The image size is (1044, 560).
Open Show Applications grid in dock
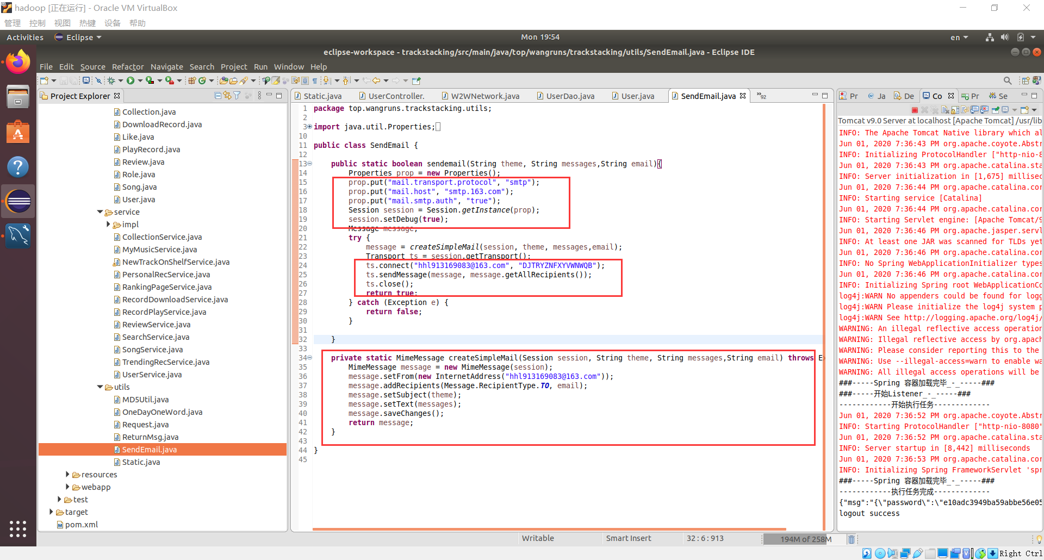pyautogui.click(x=18, y=528)
